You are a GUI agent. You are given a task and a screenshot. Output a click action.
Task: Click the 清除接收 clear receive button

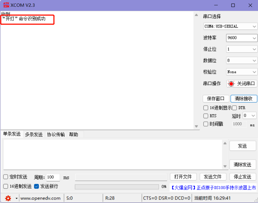pos(244,99)
